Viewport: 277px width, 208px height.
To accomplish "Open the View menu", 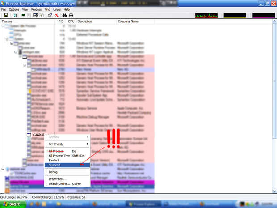I will coord(25,9).
